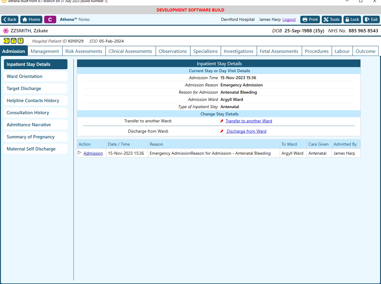Switch to the Observations tab
381x284 pixels.
pyautogui.click(x=173, y=51)
